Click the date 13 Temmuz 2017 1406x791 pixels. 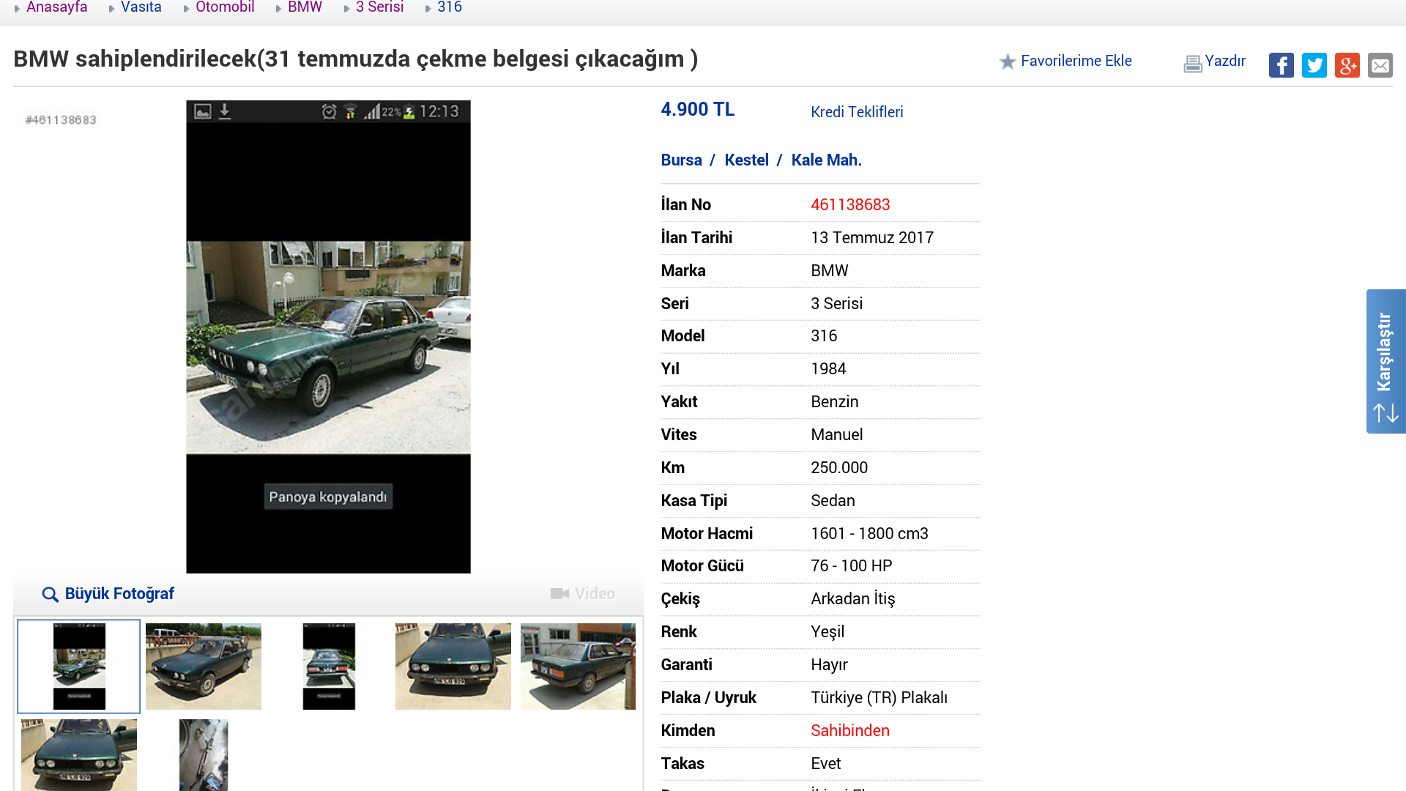pos(872,238)
